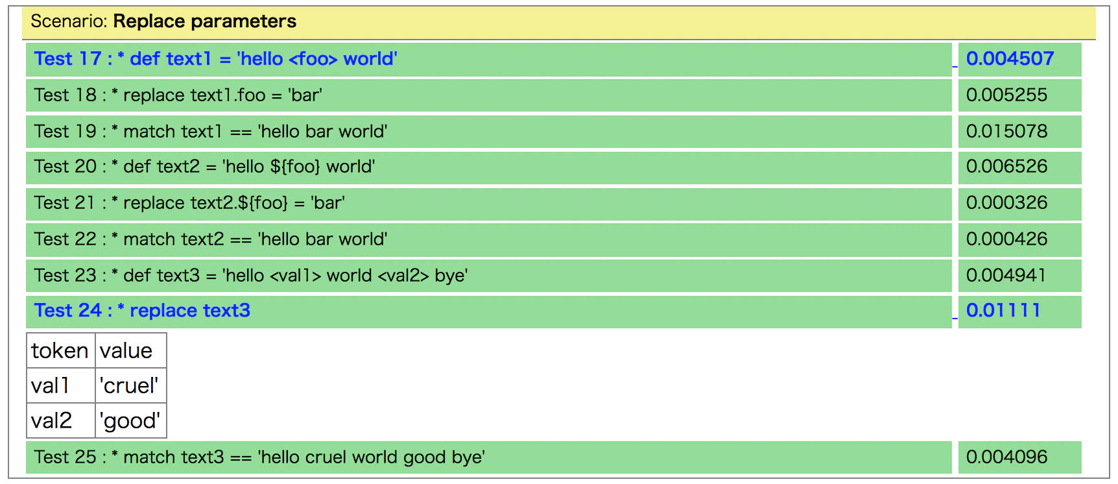
Task: Select row Test 23 def text3
Action: point(489,276)
